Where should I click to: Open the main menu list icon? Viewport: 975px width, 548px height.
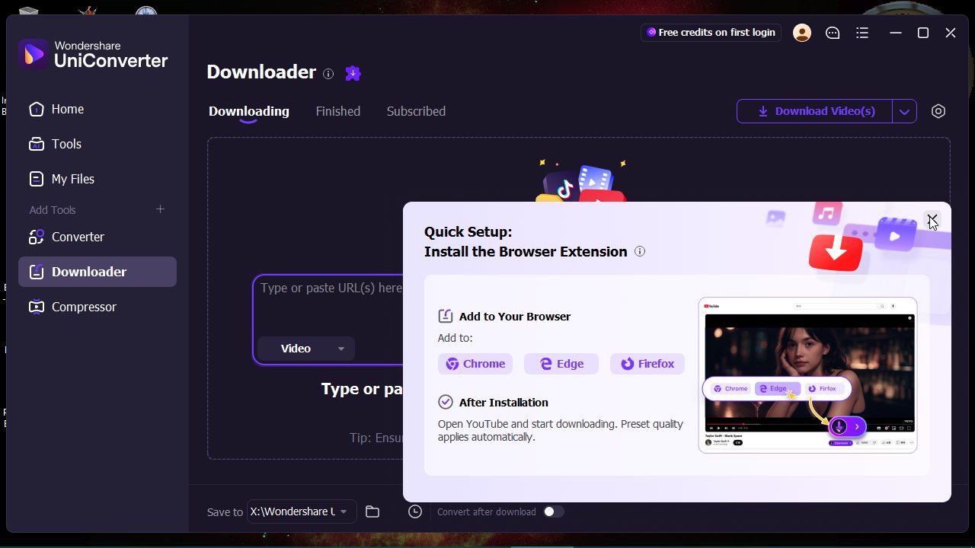[x=862, y=33]
